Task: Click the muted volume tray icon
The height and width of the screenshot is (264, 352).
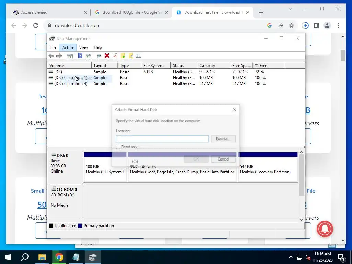Action: point(307,257)
